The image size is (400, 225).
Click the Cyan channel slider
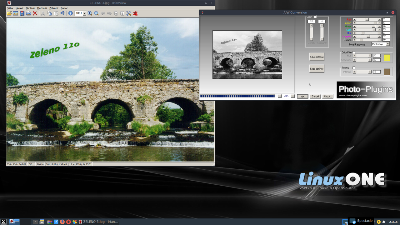coord(367,30)
